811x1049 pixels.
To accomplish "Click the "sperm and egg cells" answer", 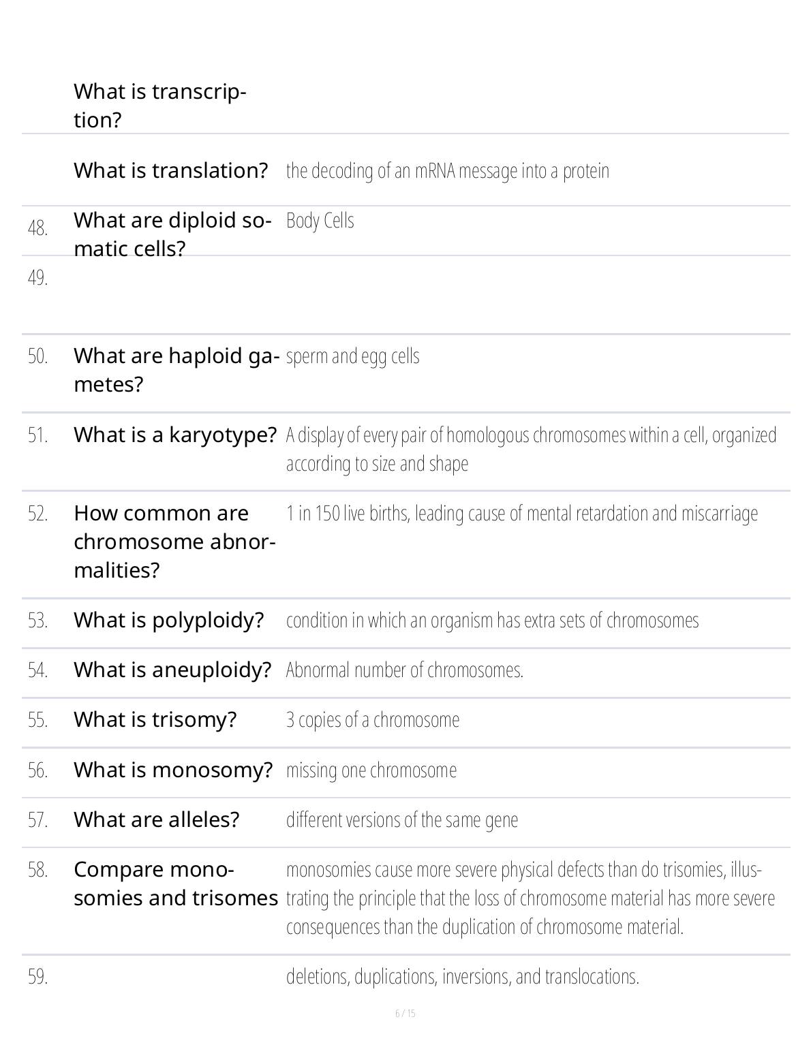I will 352,356.
